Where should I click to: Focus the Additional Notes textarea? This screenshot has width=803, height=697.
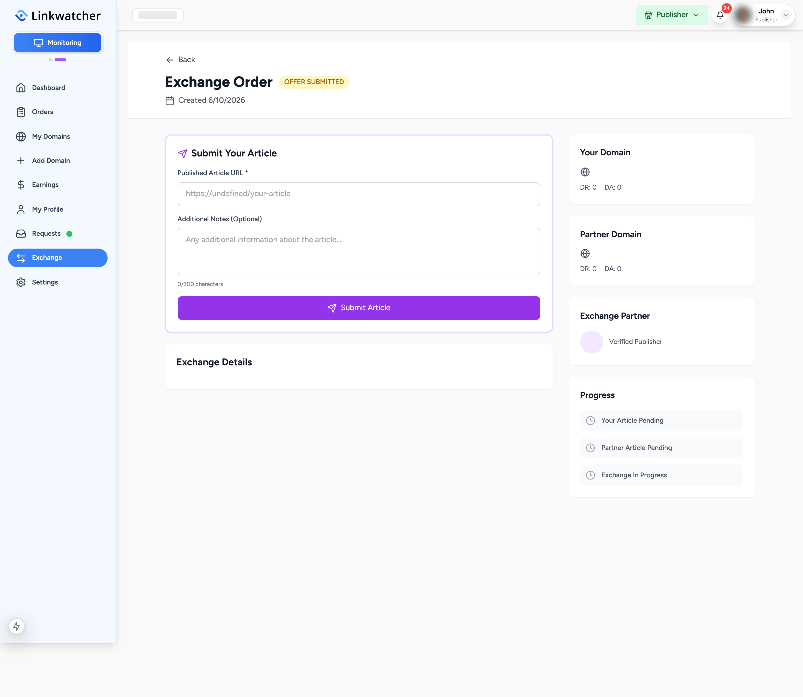(358, 251)
